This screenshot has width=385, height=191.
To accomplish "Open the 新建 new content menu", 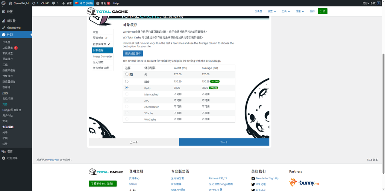I will click(67, 3).
